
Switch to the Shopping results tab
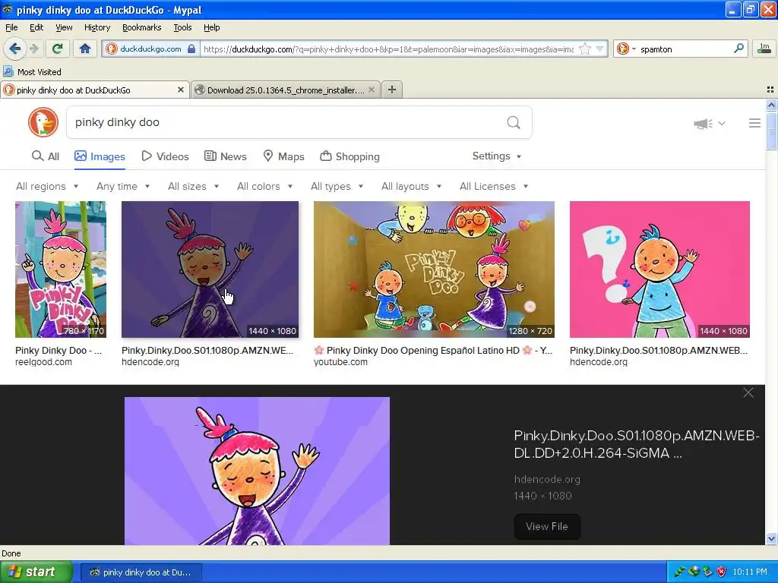point(349,156)
